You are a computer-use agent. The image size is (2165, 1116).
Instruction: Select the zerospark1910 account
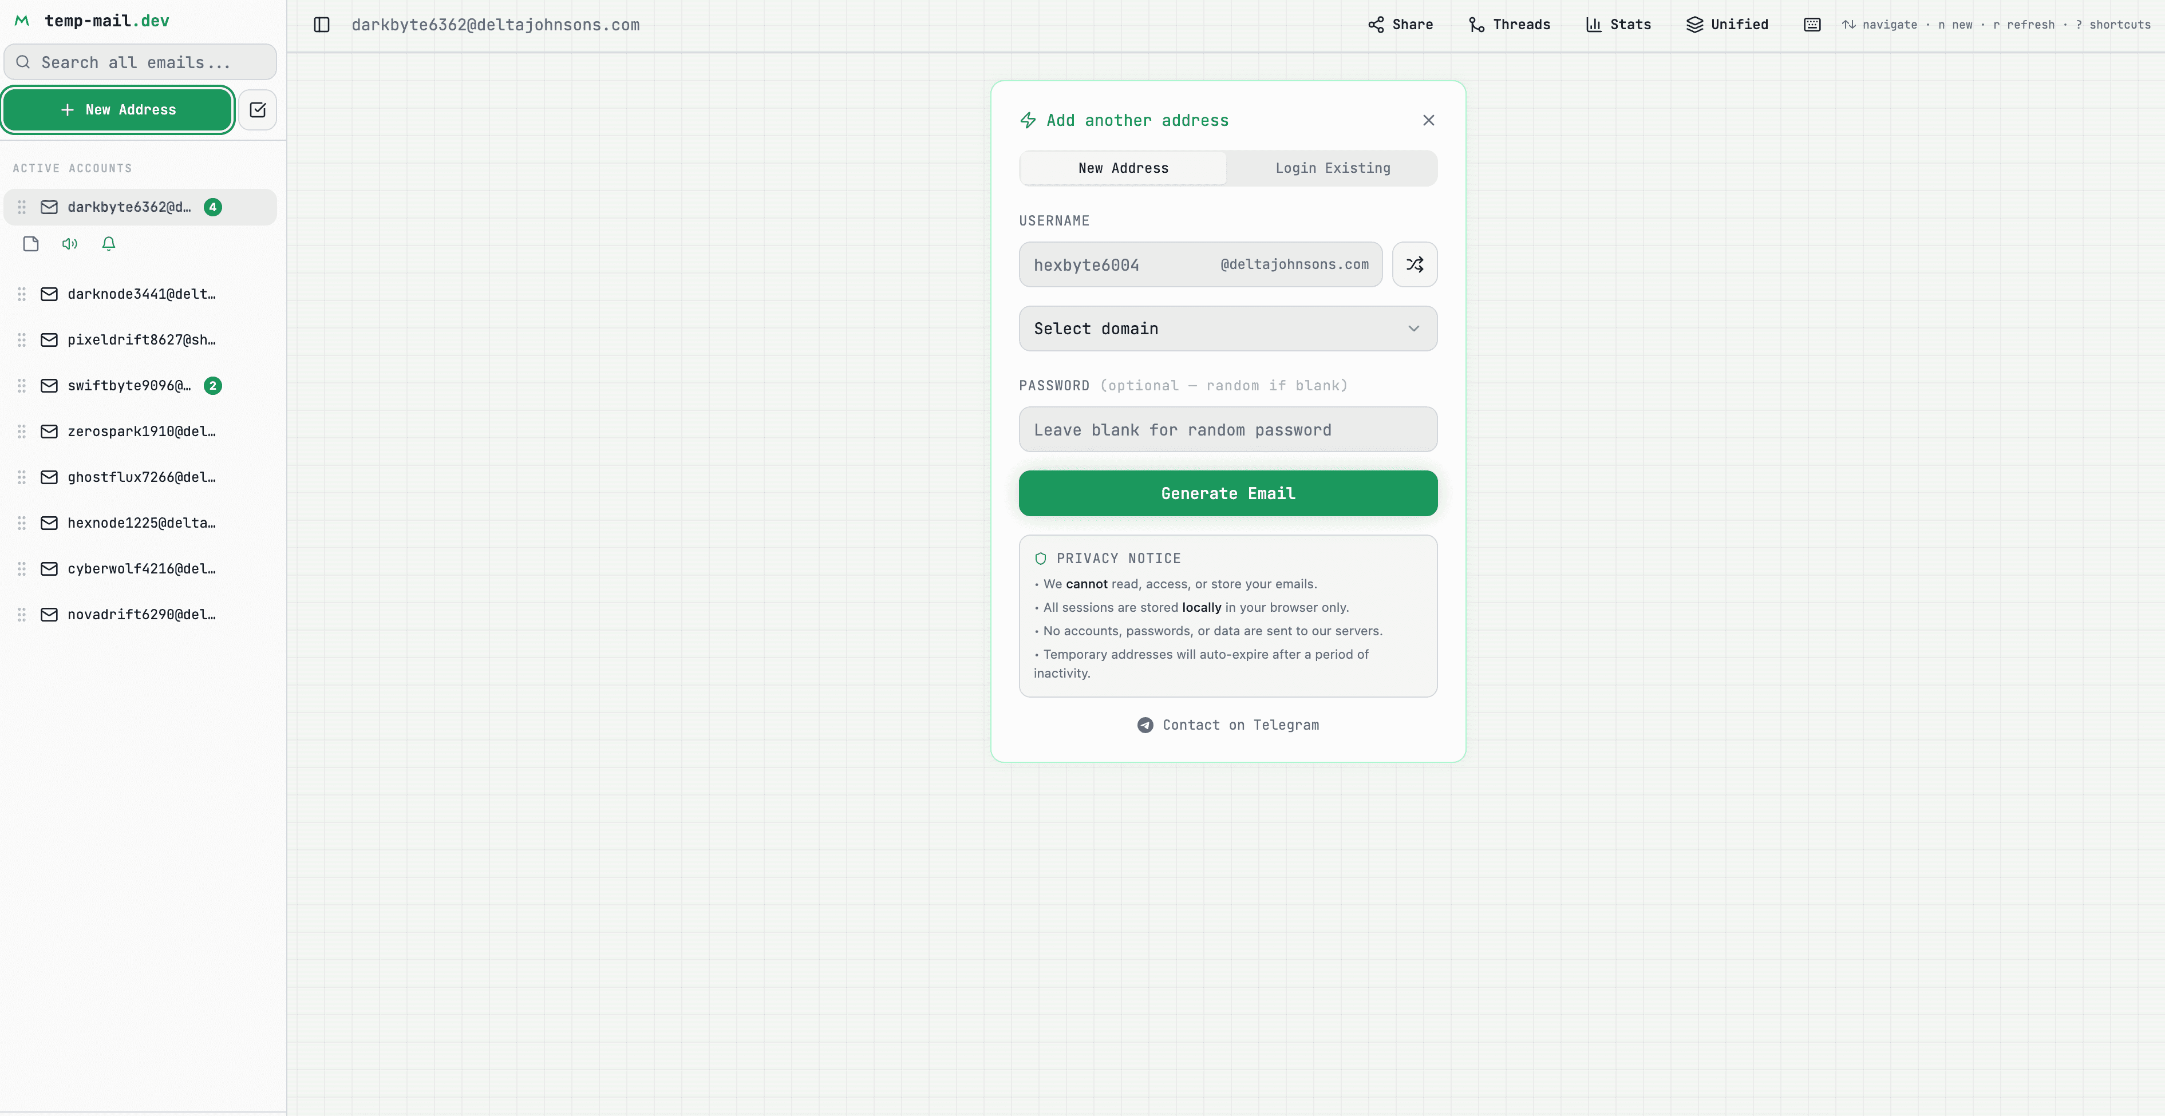(x=140, y=431)
